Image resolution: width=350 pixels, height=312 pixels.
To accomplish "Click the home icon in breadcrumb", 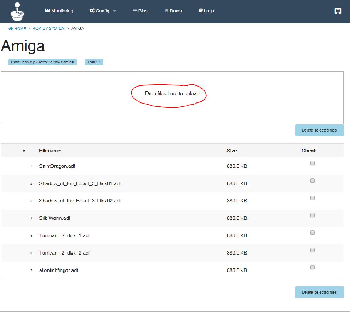I will click(11, 29).
